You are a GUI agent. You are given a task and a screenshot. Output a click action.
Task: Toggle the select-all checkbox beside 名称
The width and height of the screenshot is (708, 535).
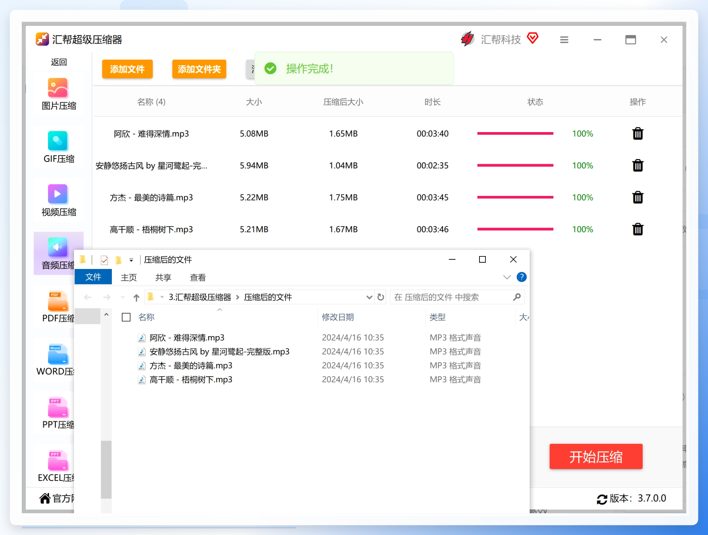[126, 317]
